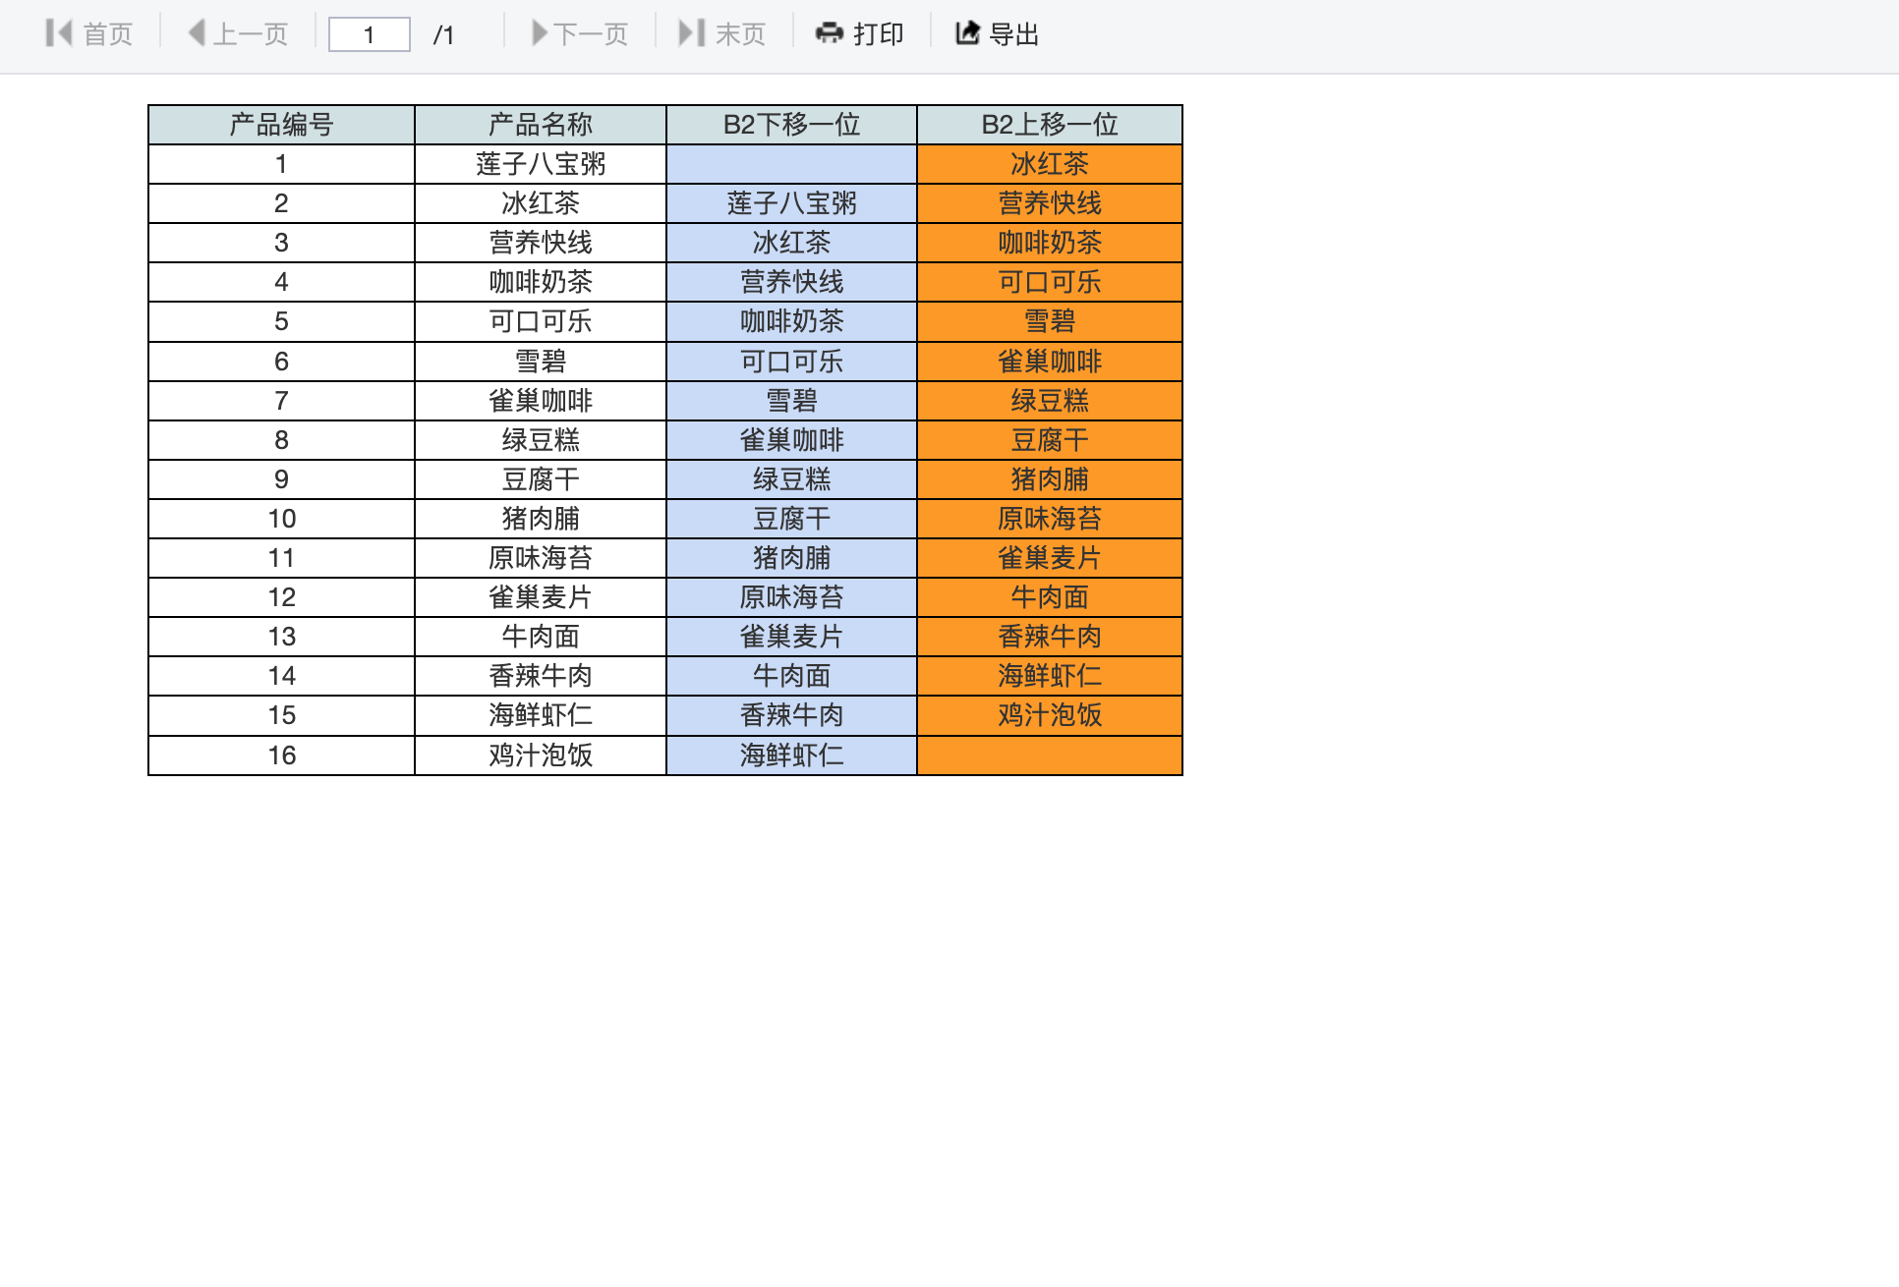Click 雀巢麦片 in product name column
The width and height of the screenshot is (1899, 1287).
coord(541,597)
